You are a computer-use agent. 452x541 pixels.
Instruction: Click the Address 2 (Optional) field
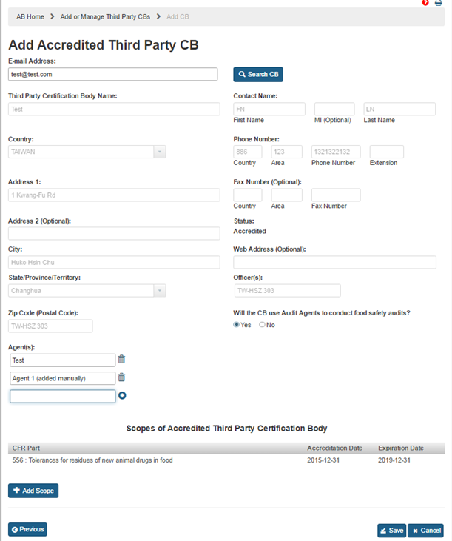[114, 233]
